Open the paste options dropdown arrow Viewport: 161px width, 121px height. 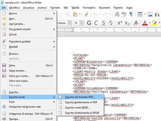point(80,14)
